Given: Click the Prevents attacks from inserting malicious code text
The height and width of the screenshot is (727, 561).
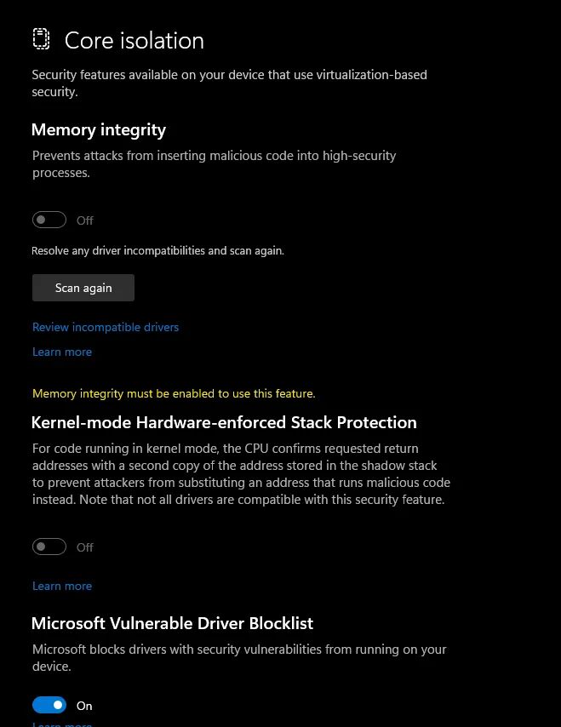Looking at the screenshot, I should coord(215,164).
